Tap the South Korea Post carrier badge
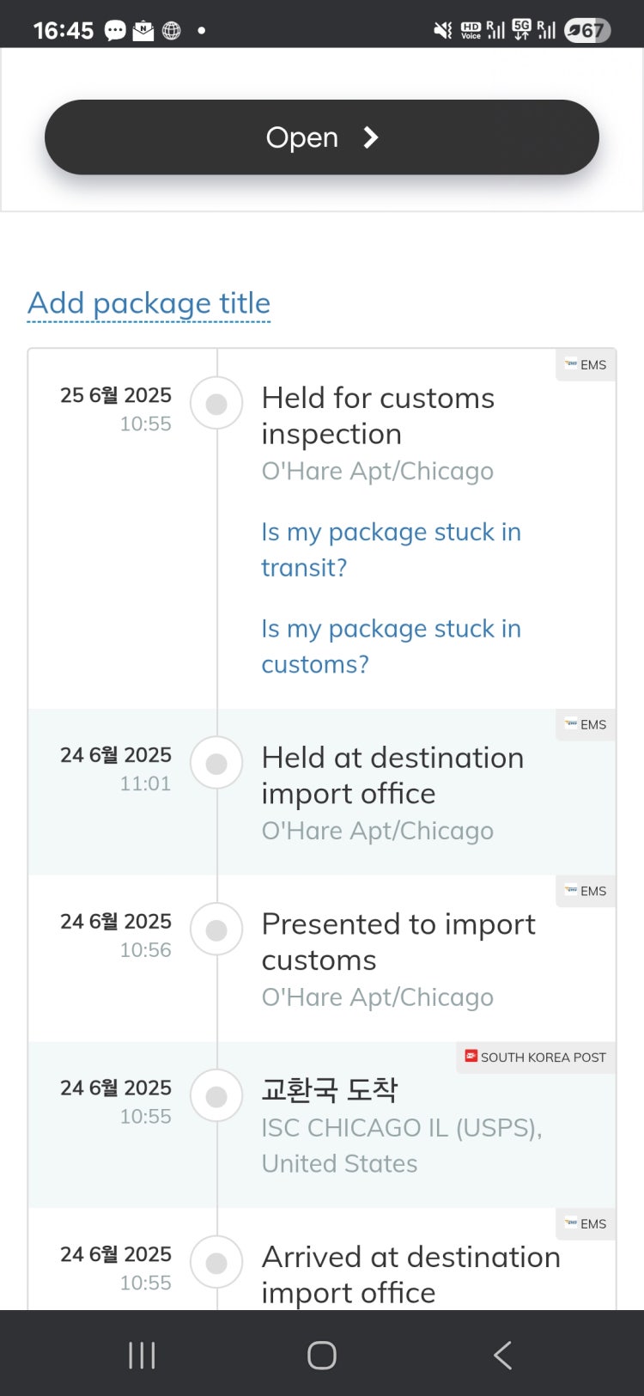The height and width of the screenshot is (1396, 644). (x=536, y=1058)
